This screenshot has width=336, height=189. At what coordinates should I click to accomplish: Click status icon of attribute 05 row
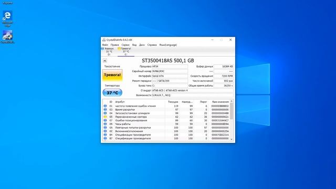pyautogui.click(x=105, y=117)
